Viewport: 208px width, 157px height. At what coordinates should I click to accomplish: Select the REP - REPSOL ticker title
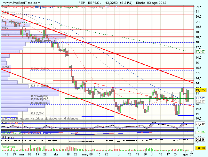tap(90, 3)
